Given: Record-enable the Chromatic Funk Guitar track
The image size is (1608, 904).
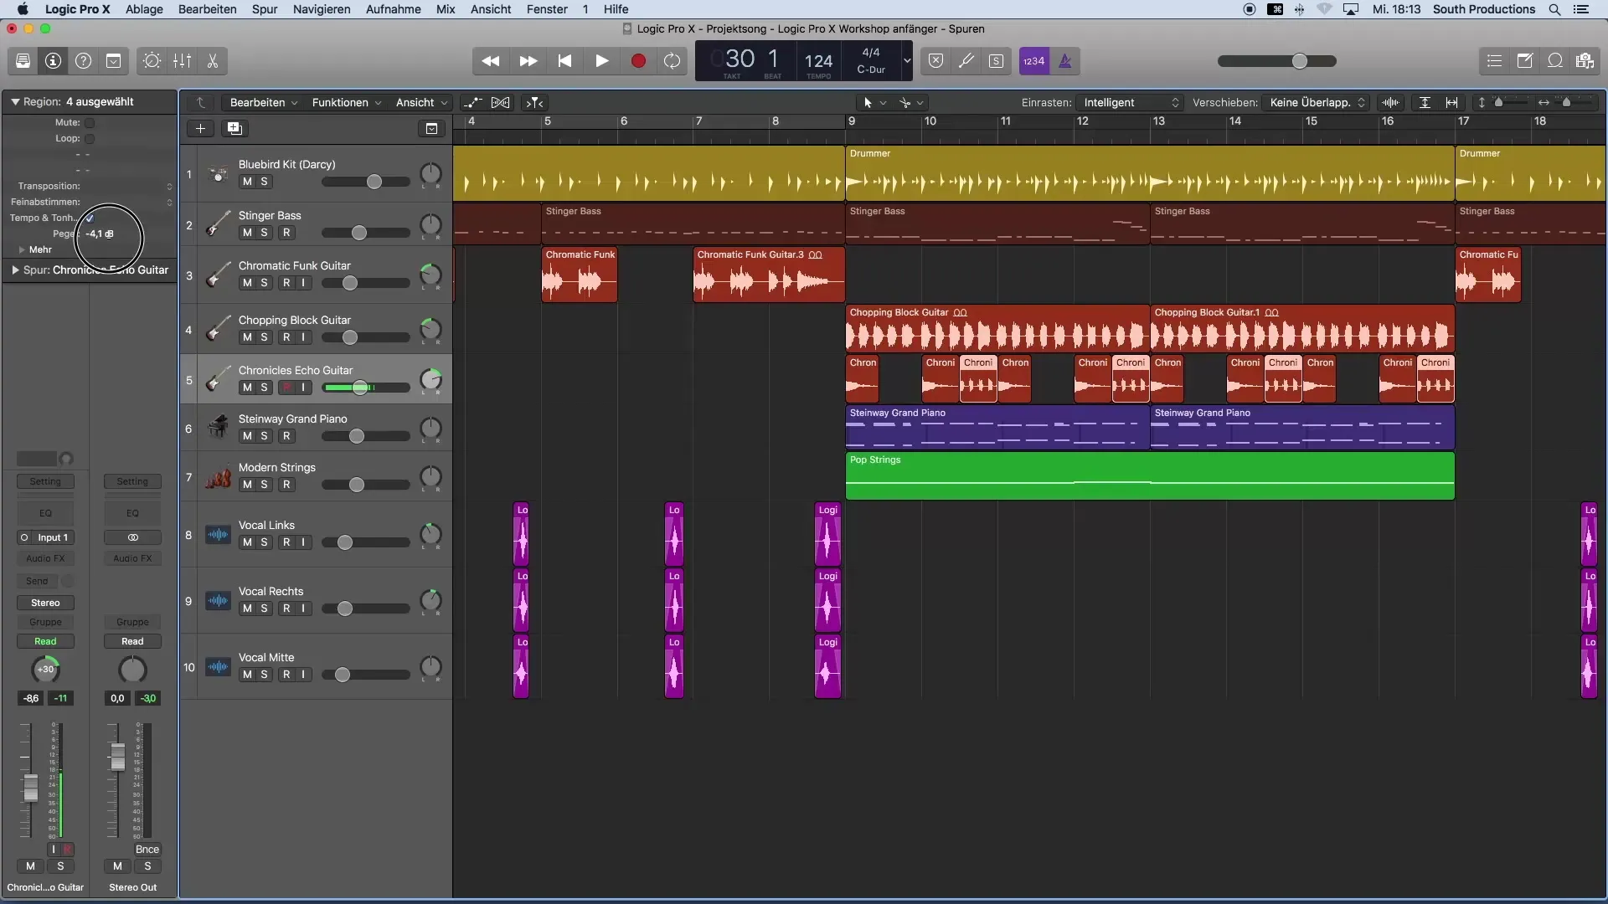Looking at the screenshot, I should pos(286,283).
